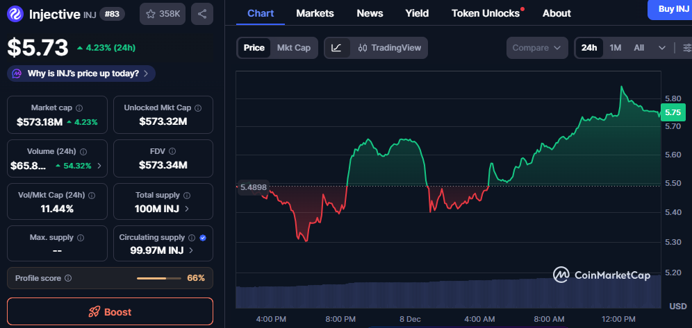The height and width of the screenshot is (328, 692).
Task: Open 'Why is INJ's price up today?'
Action: [x=82, y=74]
